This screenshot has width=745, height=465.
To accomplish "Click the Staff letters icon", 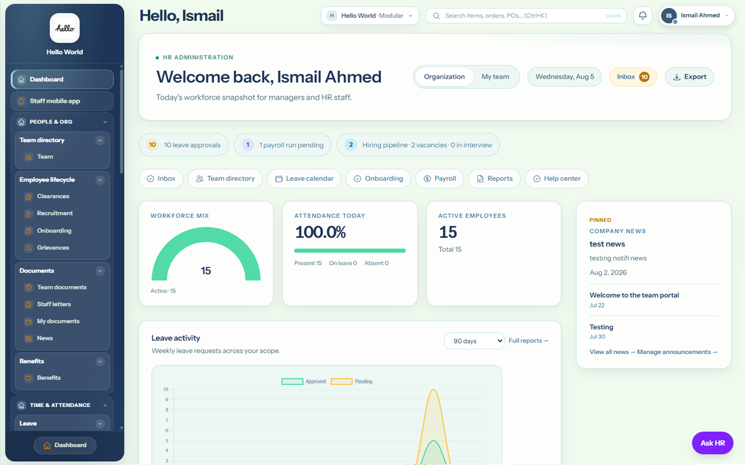I will coord(28,304).
